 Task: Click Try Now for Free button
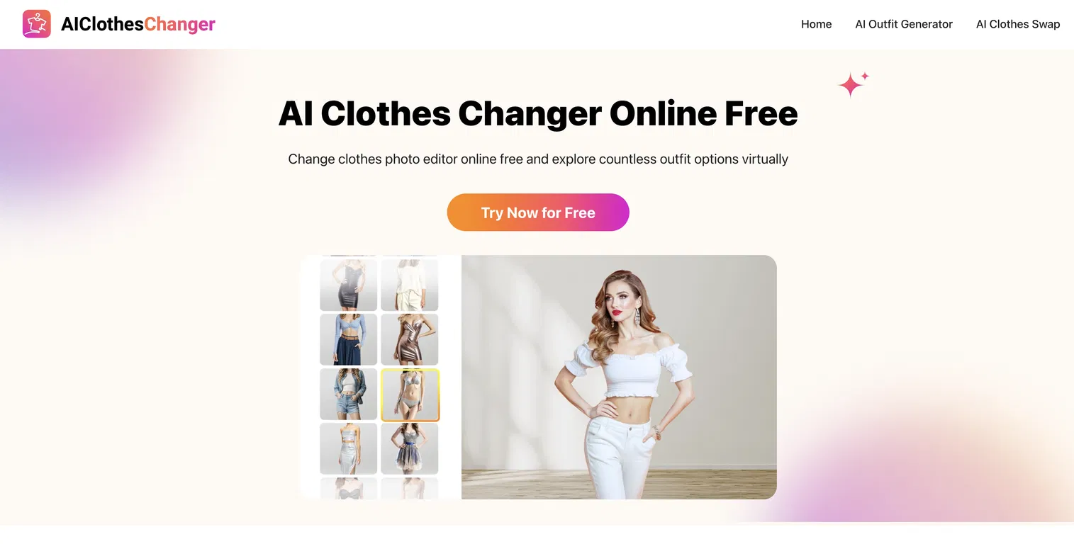(538, 212)
